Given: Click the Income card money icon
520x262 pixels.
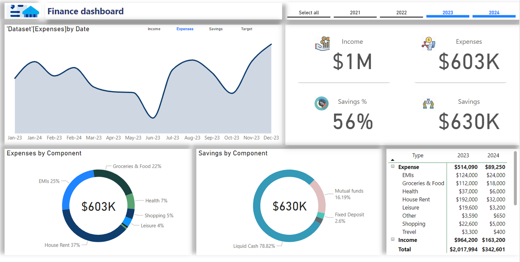Looking at the screenshot, I should click(322, 43).
